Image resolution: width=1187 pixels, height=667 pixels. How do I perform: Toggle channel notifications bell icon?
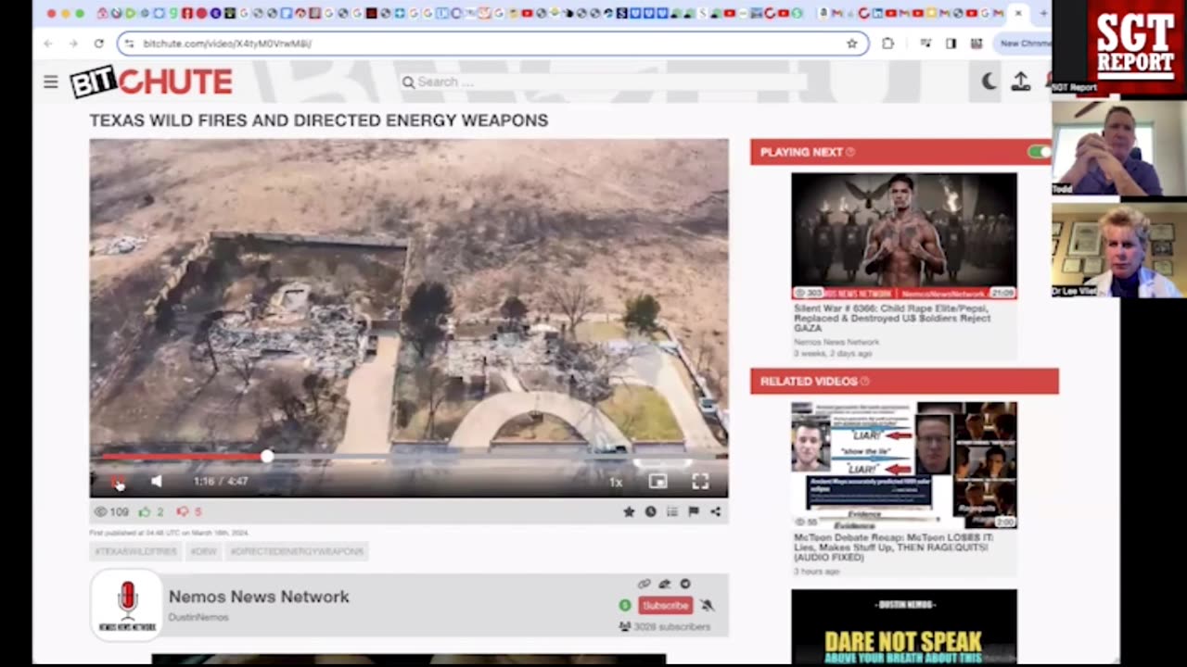[x=707, y=605]
